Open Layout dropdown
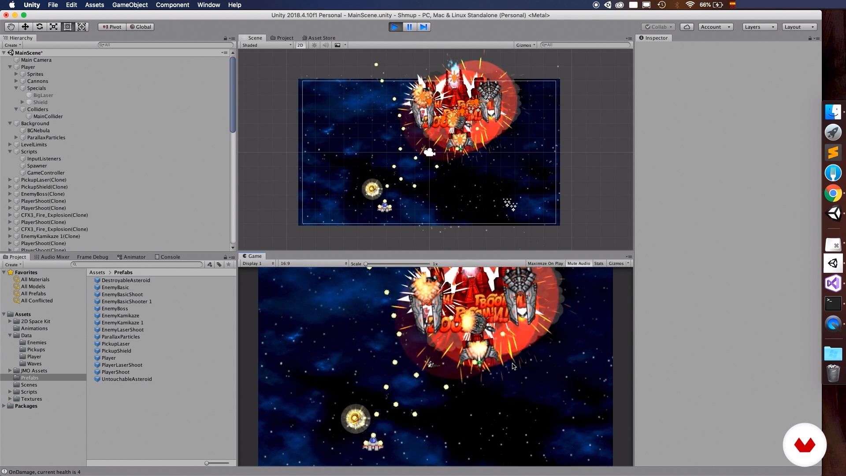846x476 pixels. (799, 27)
